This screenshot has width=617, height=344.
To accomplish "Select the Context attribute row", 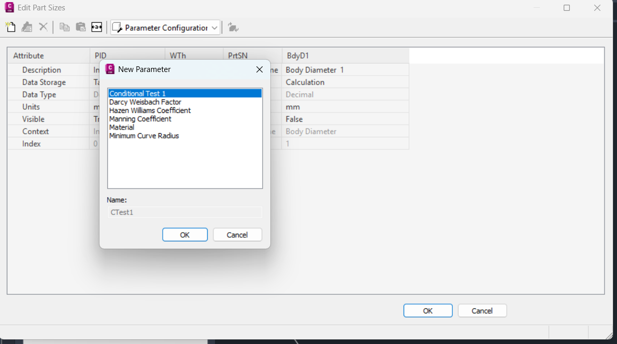I will [x=49, y=132].
